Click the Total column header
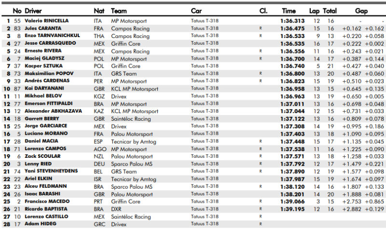Image resolution: width=386 pixels, height=231 pixels. [x=330, y=11]
